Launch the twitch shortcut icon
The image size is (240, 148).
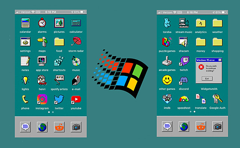[x=184, y=61]
